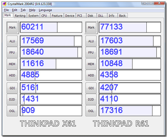
Task: Click the GDI button in R61 panel
Action: click(x=91, y=88)
